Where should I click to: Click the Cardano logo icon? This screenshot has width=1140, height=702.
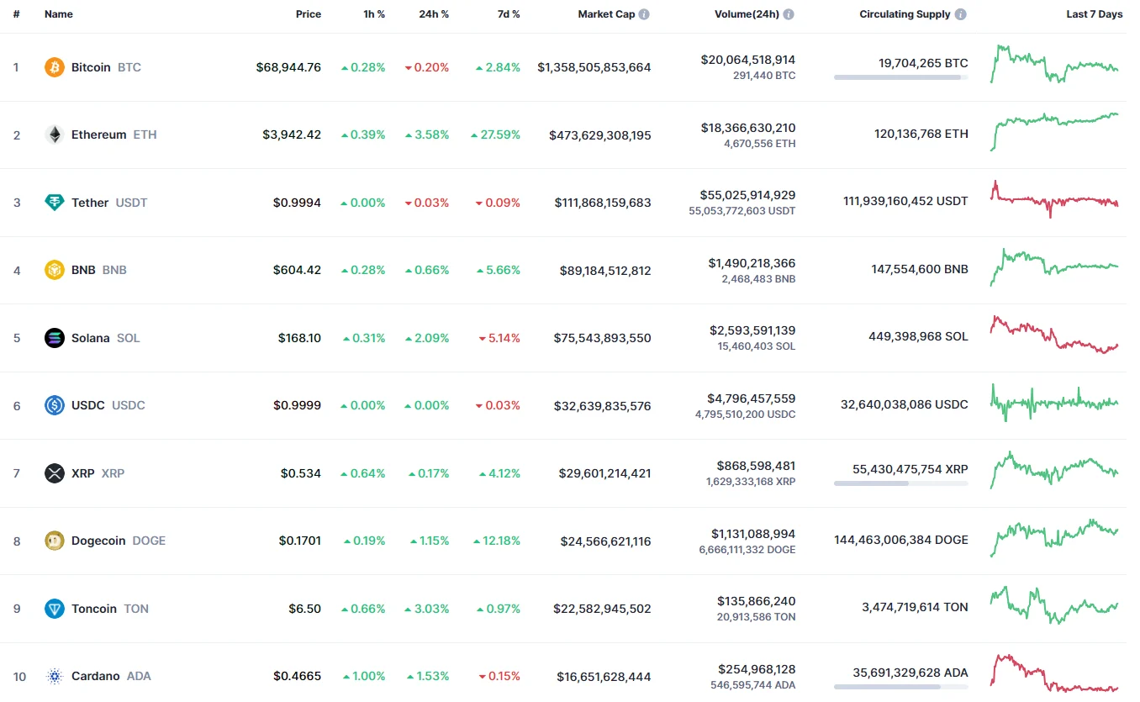coord(55,676)
